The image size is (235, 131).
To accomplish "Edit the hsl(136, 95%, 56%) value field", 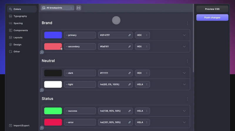I will click(x=115, y=111).
